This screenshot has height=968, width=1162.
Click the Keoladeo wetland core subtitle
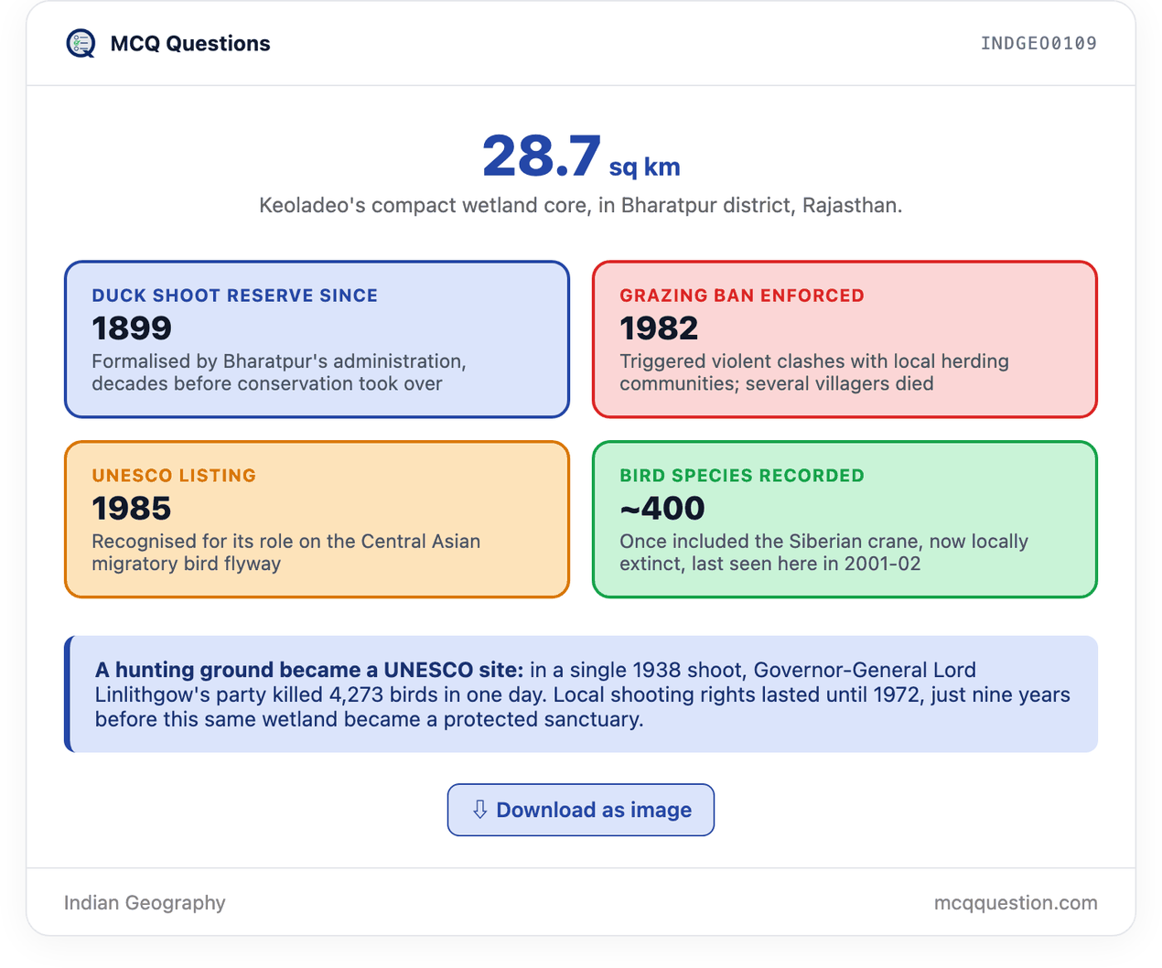pos(581,205)
